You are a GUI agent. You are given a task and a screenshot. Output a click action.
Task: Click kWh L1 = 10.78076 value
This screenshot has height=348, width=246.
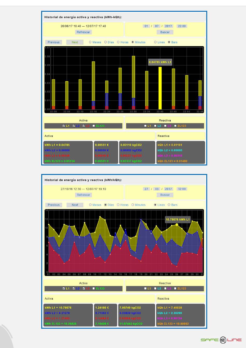point(58,308)
